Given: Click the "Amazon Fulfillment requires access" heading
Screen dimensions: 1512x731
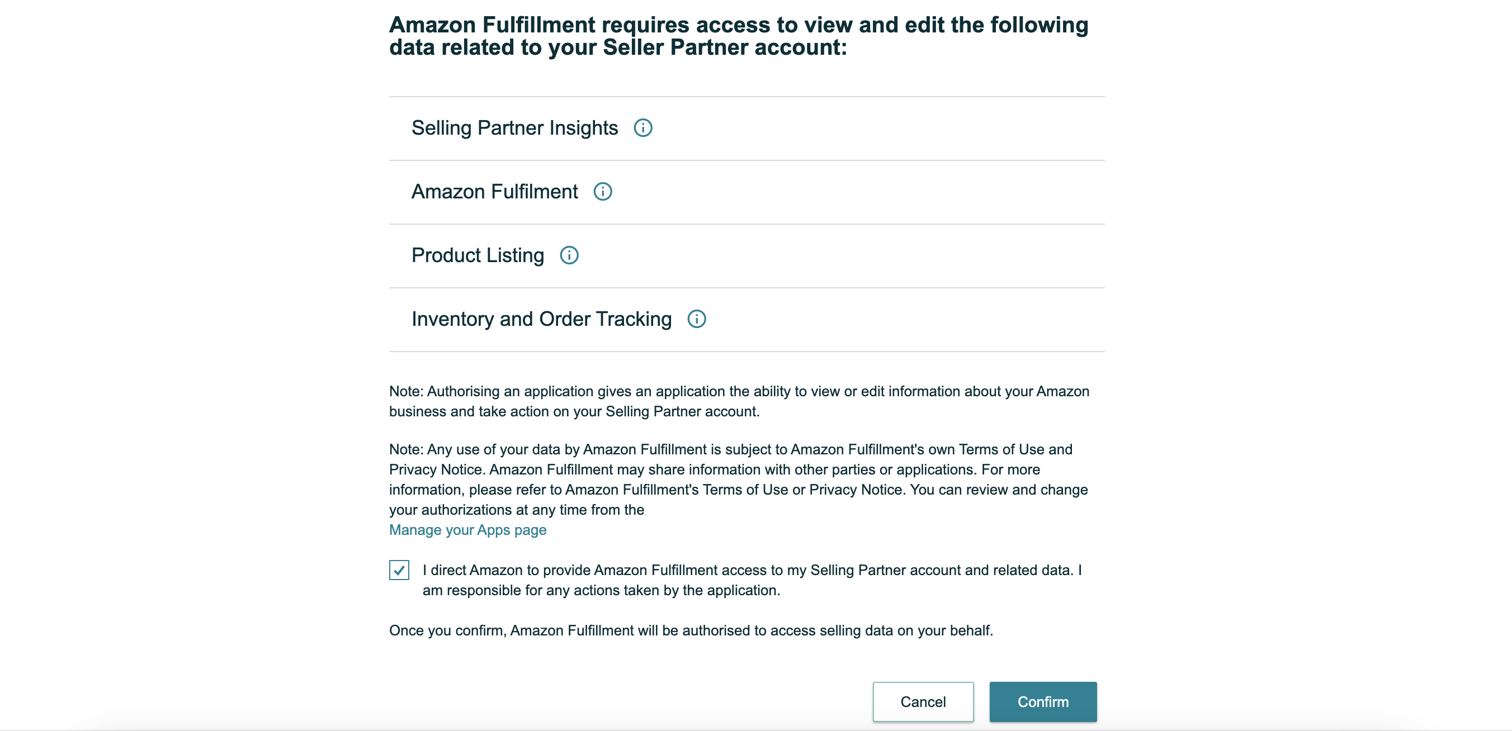Looking at the screenshot, I should click(x=739, y=36).
